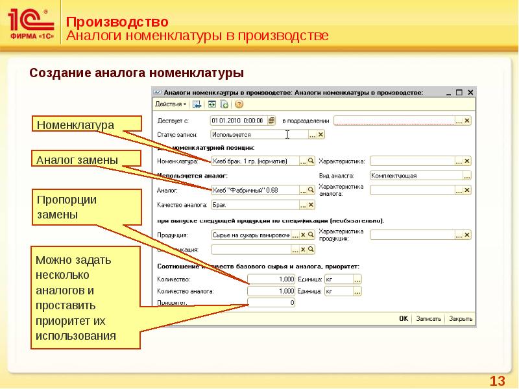Viewport: 519px width, 389px height.
Task: Click the yellow help question mark icon
Action: tap(239, 104)
